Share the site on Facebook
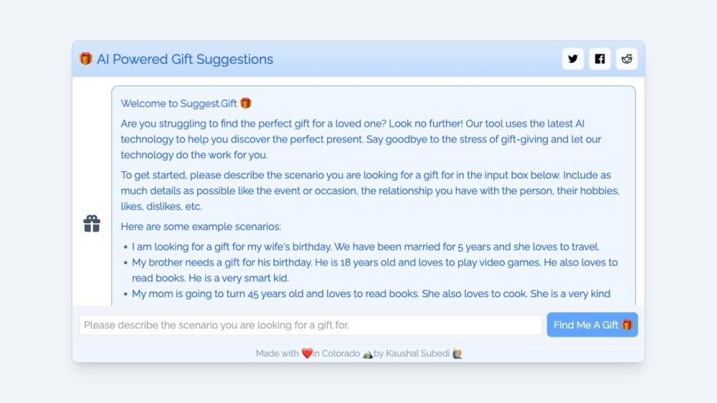 pyautogui.click(x=599, y=59)
